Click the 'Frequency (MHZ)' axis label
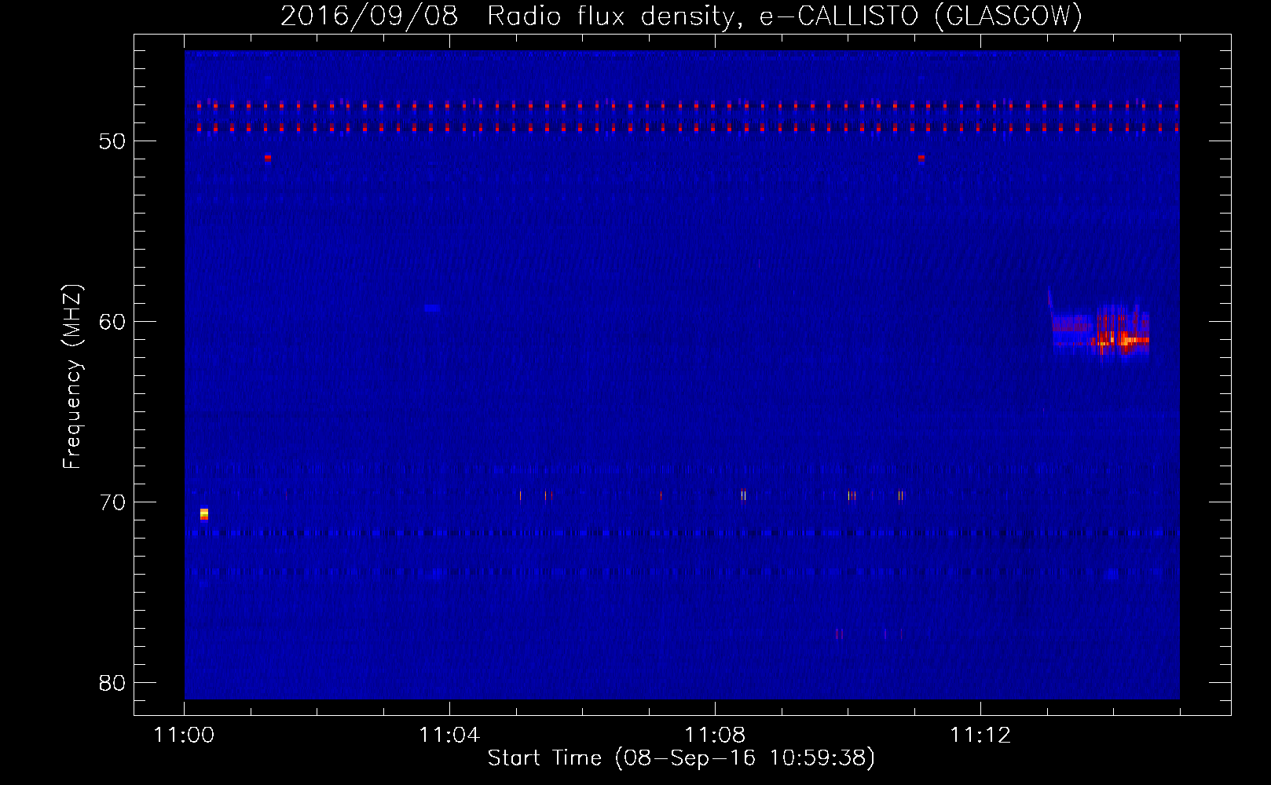 pyautogui.click(x=72, y=377)
